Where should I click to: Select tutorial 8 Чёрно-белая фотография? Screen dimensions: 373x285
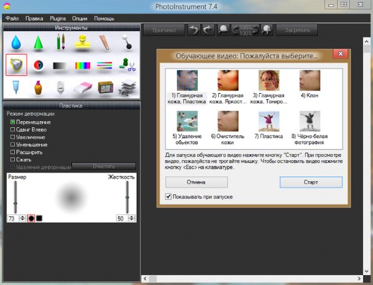tap(310, 128)
